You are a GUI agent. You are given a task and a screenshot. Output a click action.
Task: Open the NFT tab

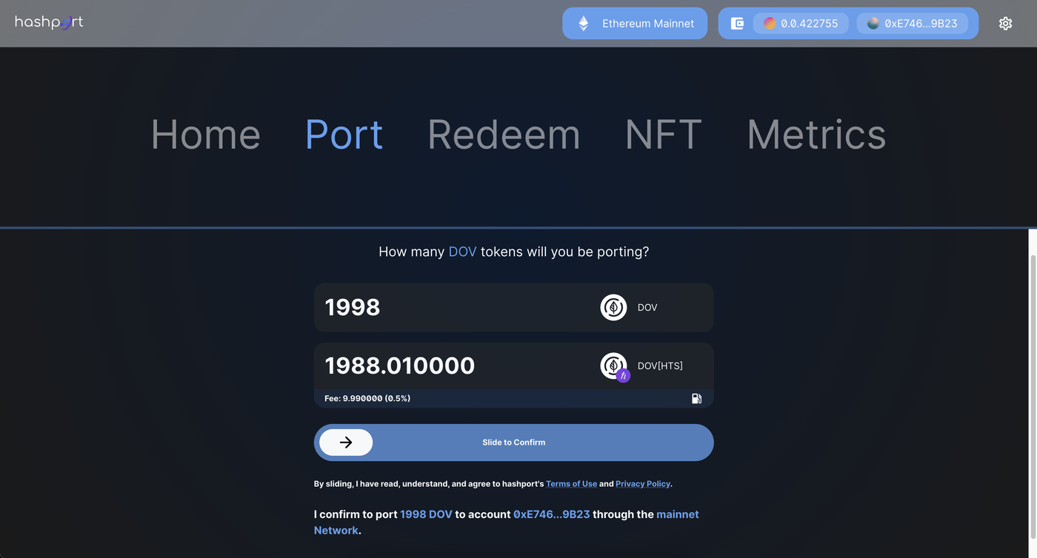pos(663,135)
